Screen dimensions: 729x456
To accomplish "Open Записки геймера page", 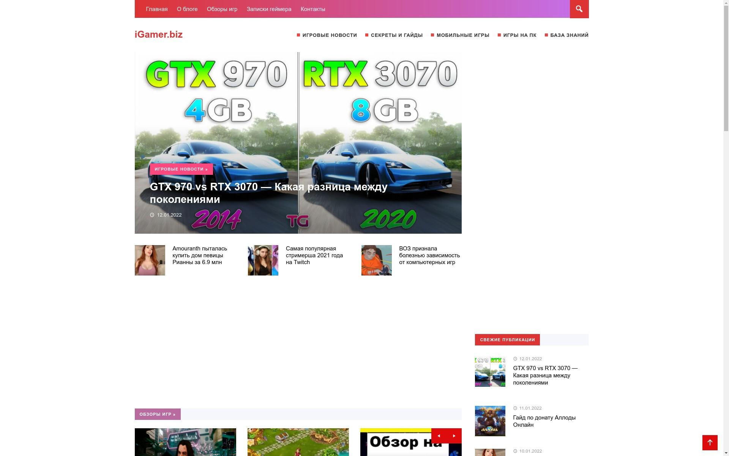I will click(269, 9).
